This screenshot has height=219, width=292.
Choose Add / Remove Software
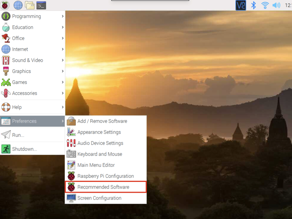pyautogui.click(x=106, y=121)
